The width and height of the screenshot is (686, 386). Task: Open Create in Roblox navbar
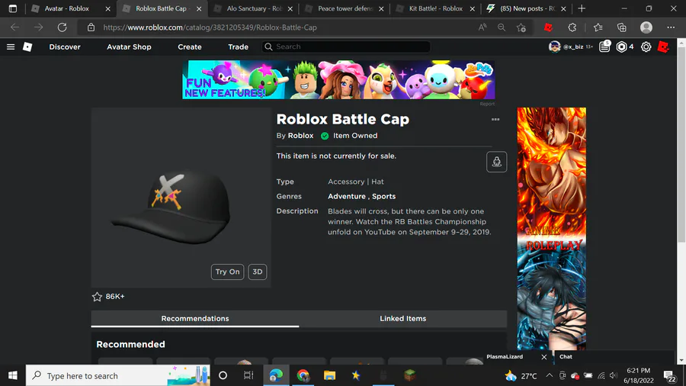(x=190, y=47)
